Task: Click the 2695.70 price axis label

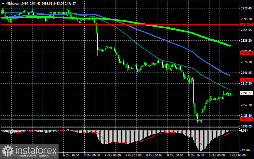Action: [x=247, y=19]
